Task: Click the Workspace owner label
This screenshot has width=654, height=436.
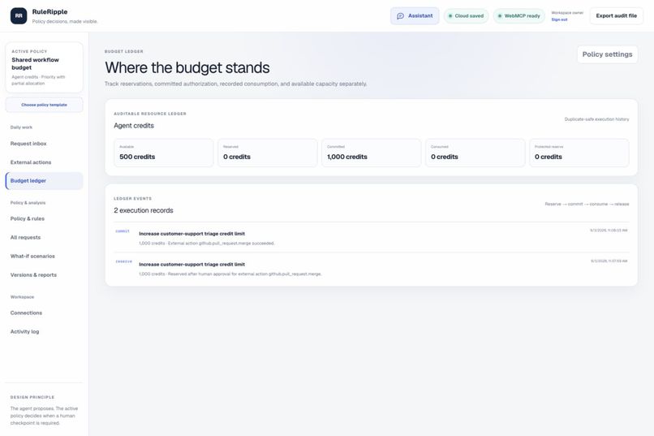Action: [567, 13]
